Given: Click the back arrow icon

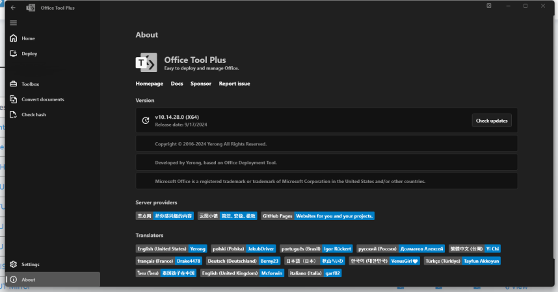Looking at the screenshot, I should (x=13, y=7).
